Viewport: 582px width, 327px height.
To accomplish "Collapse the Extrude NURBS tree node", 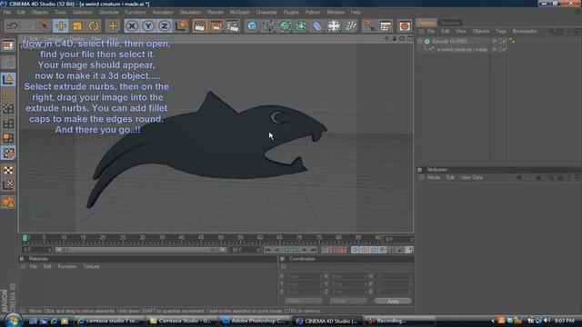I will tap(420, 41).
